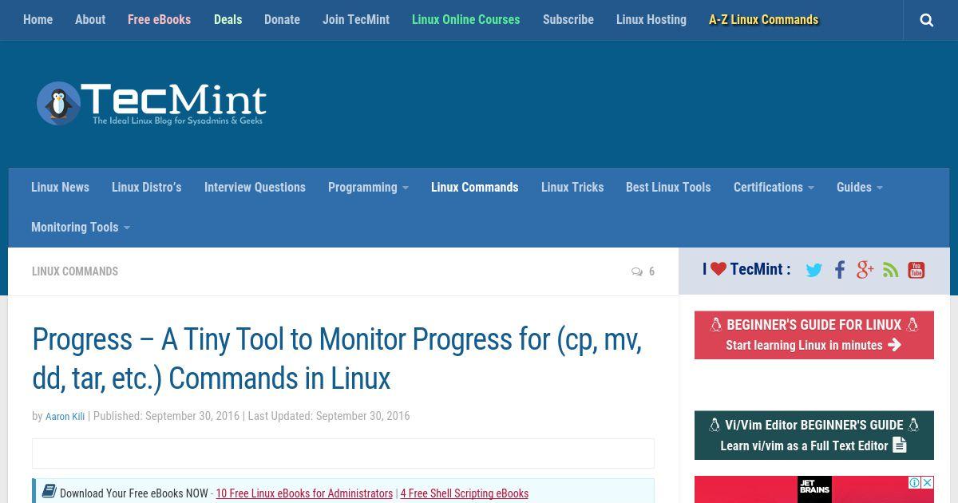This screenshot has width=958, height=503.
Task: Click the AdChoices info icon on ad
Action: [916, 482]
